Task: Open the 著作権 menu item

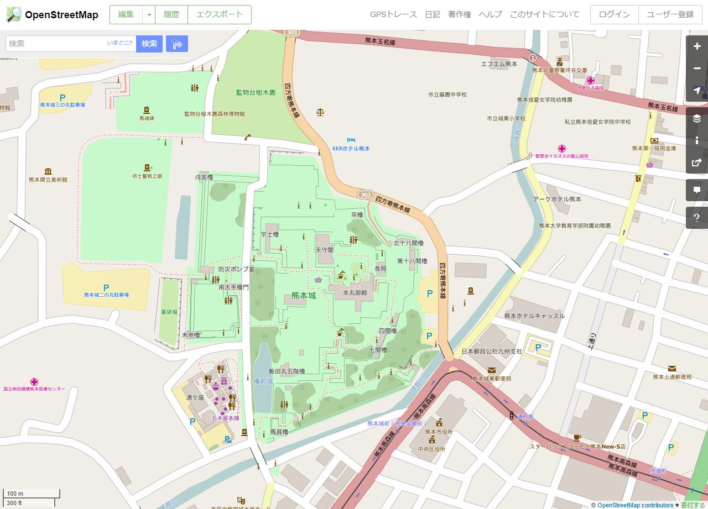Action: coord(460,14)
